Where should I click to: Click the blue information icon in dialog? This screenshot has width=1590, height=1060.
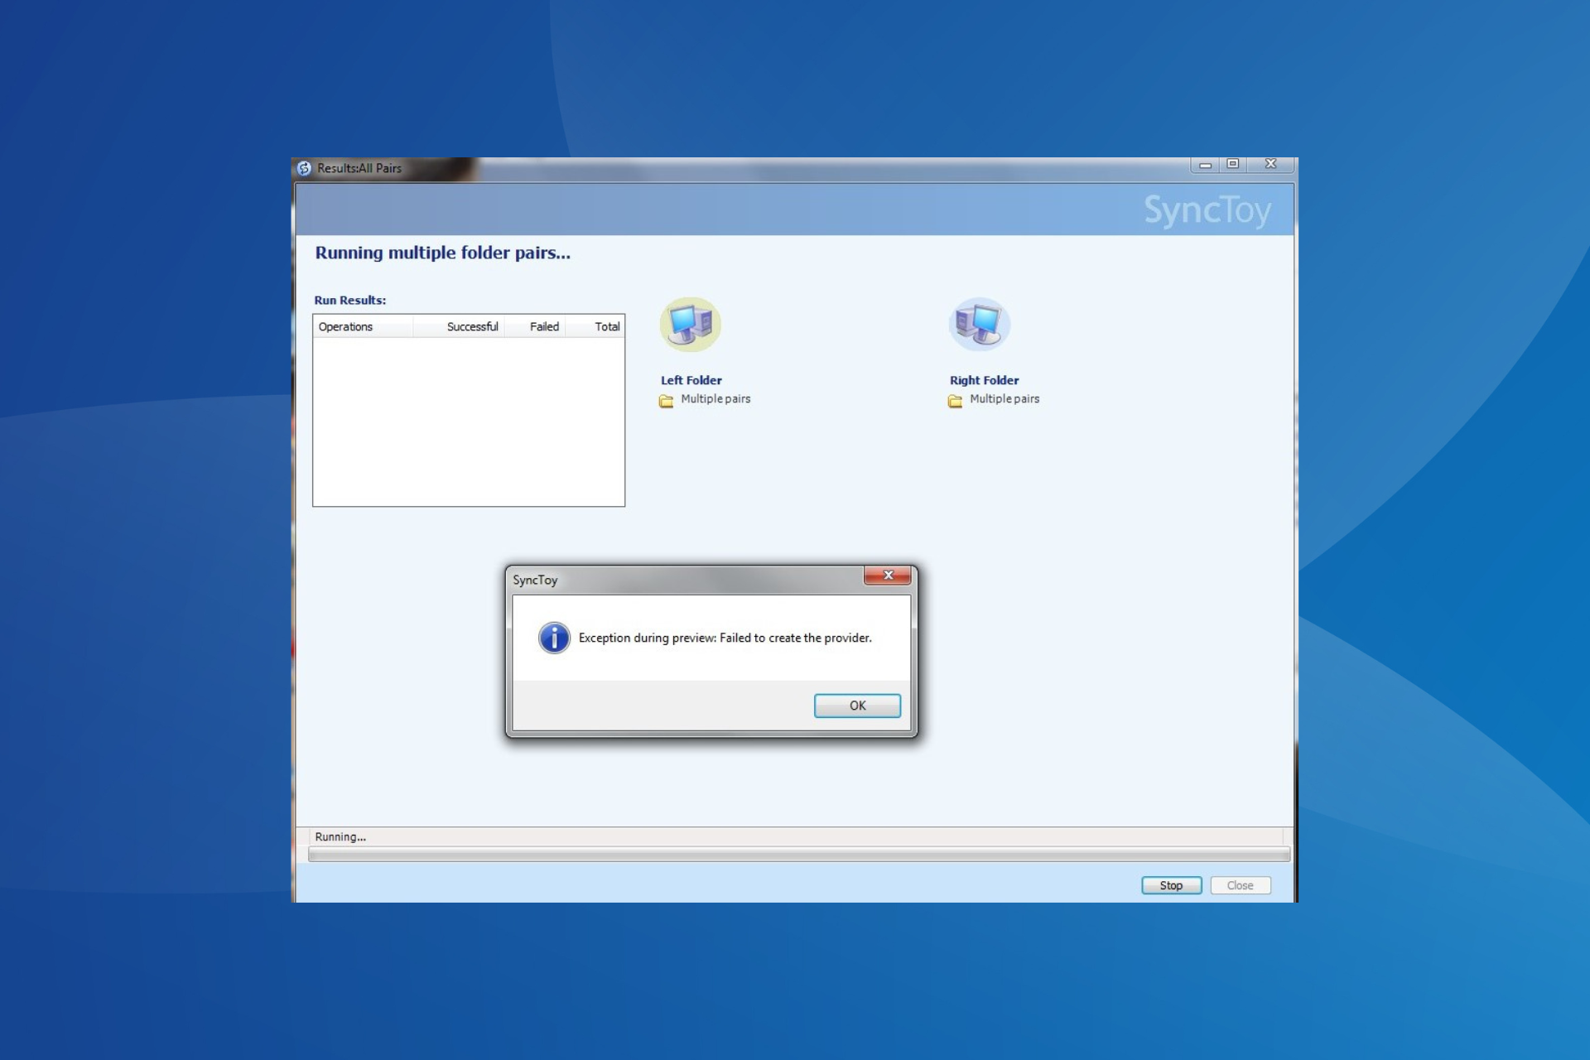554,638
